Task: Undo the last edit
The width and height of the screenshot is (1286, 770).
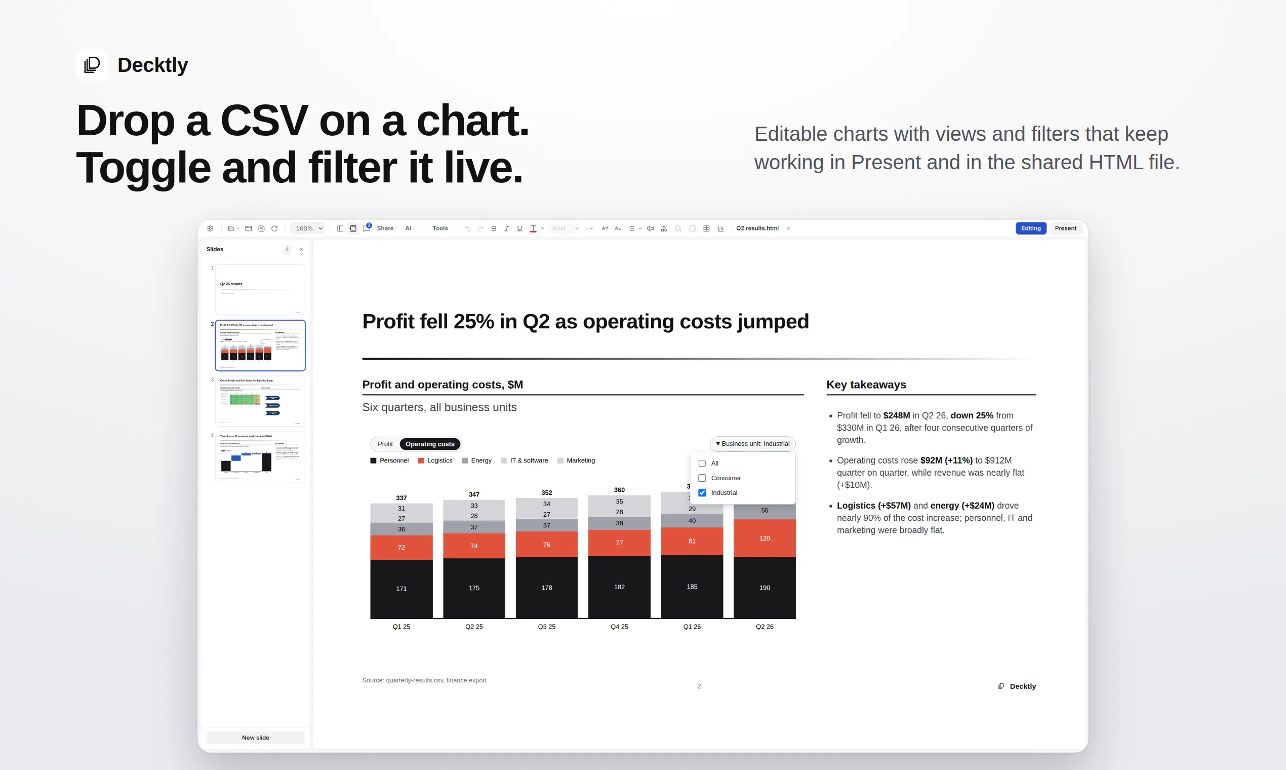Action: pyautogui.click(x=468, y=228)
